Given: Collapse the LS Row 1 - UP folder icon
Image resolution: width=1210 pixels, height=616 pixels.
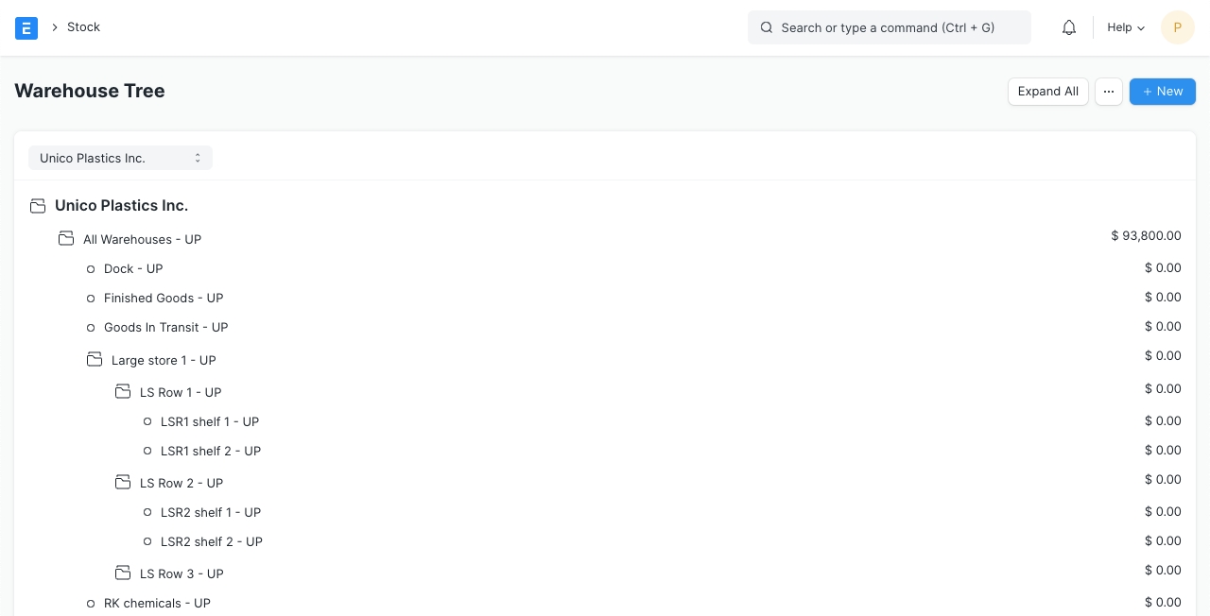Looking at the screenshot, I should tap(123, 392).
